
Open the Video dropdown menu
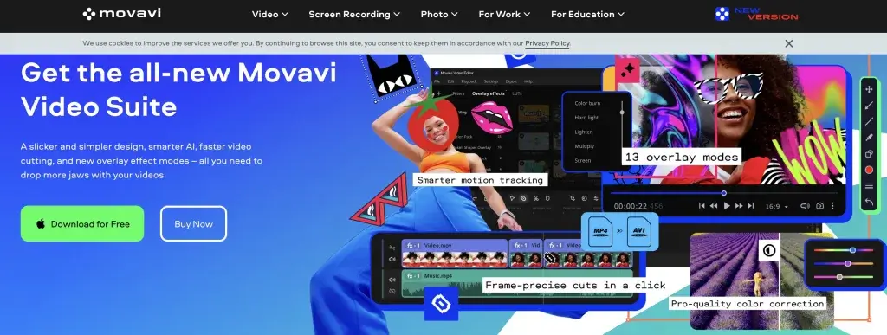tap(270, 14)
